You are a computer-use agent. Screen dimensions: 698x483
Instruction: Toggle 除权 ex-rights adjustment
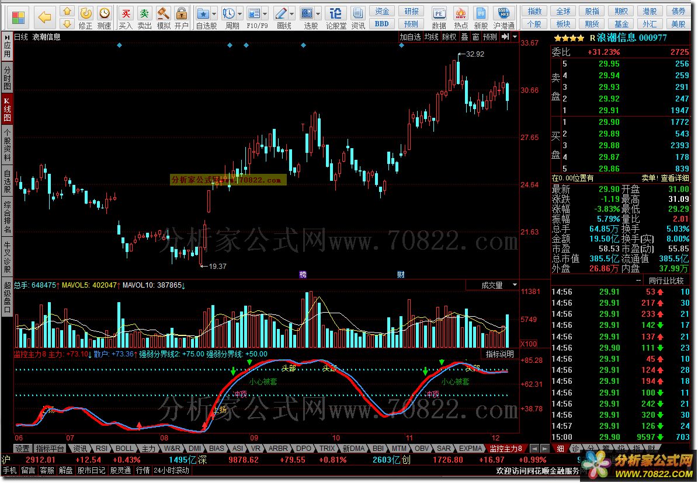(449, 37)
